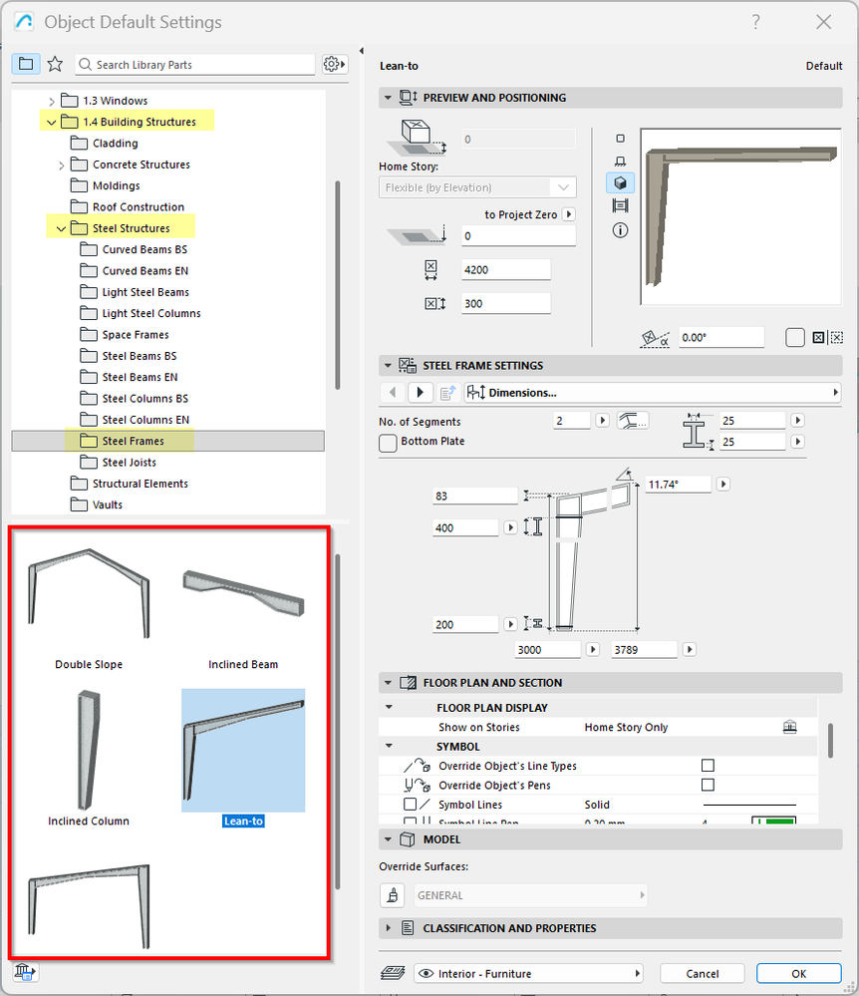Open the arrow next to the 3789 value
859x996 pixels.
(690, 649)
